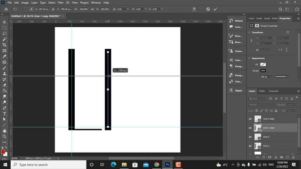
Task: Commit the transform with checkmark
Action: pyautogui.click(x=215, y=9)
